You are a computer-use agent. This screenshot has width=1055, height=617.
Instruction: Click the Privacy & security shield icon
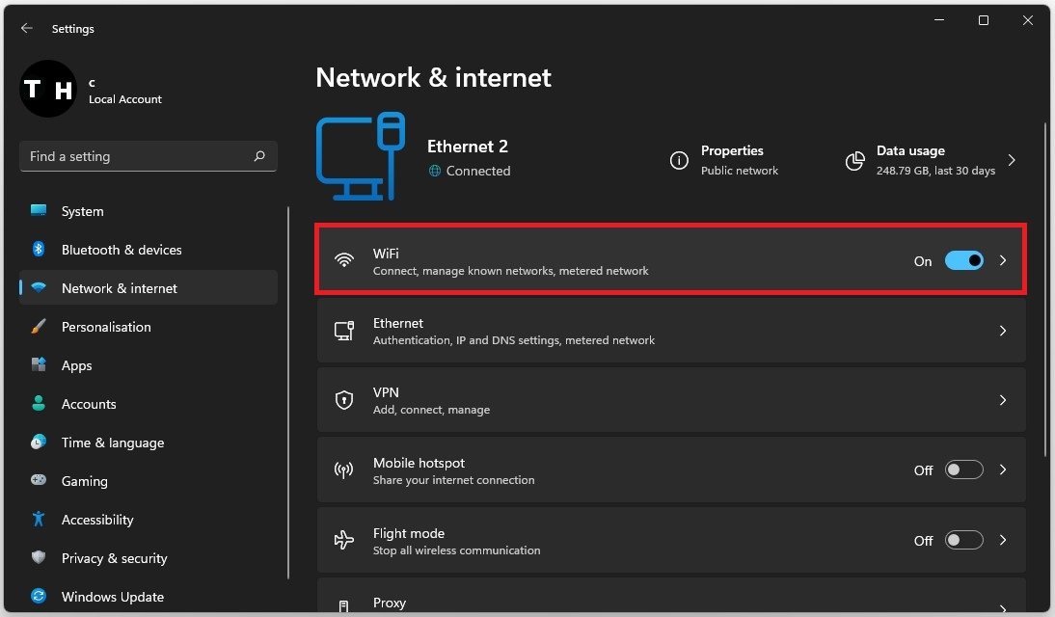(39, 558)
